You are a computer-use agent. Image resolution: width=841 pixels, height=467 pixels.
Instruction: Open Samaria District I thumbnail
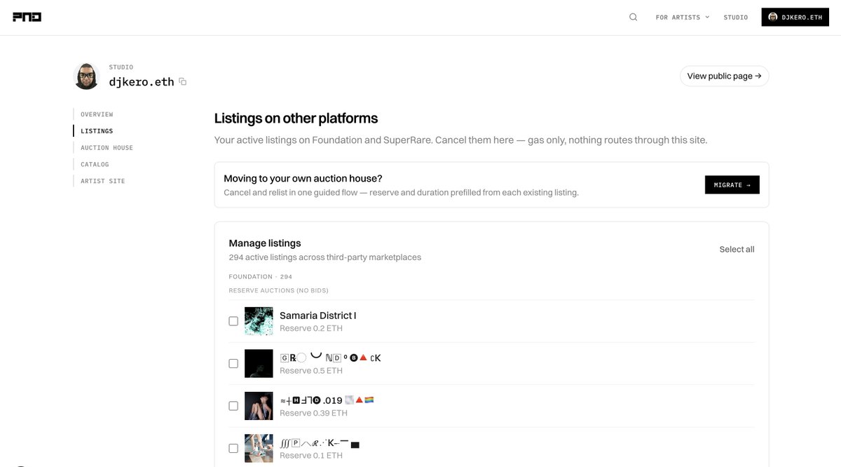point(259,321)
